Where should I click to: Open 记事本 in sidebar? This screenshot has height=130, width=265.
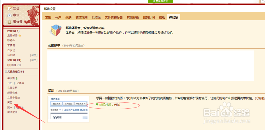(20, 83)
